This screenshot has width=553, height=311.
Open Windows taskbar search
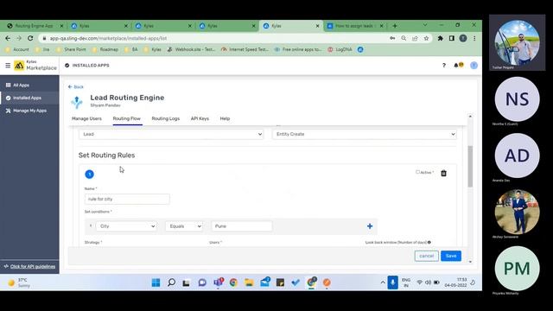point(171,282)
